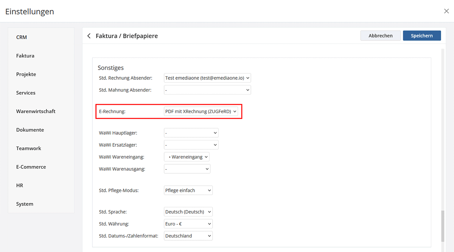Click the Abbrechen button
This screenshot has height=252, width=454.
tap(380, 36)
